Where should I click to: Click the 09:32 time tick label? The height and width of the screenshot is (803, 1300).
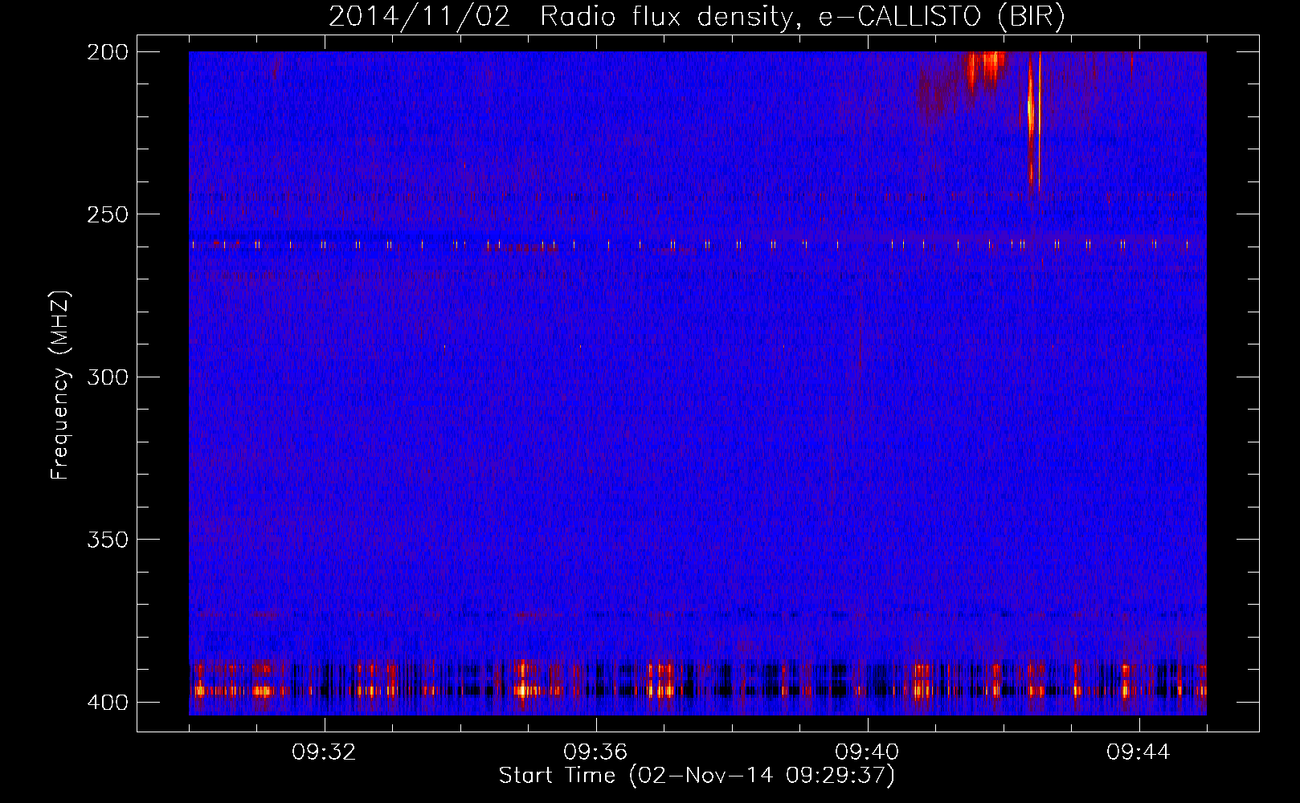324,752
